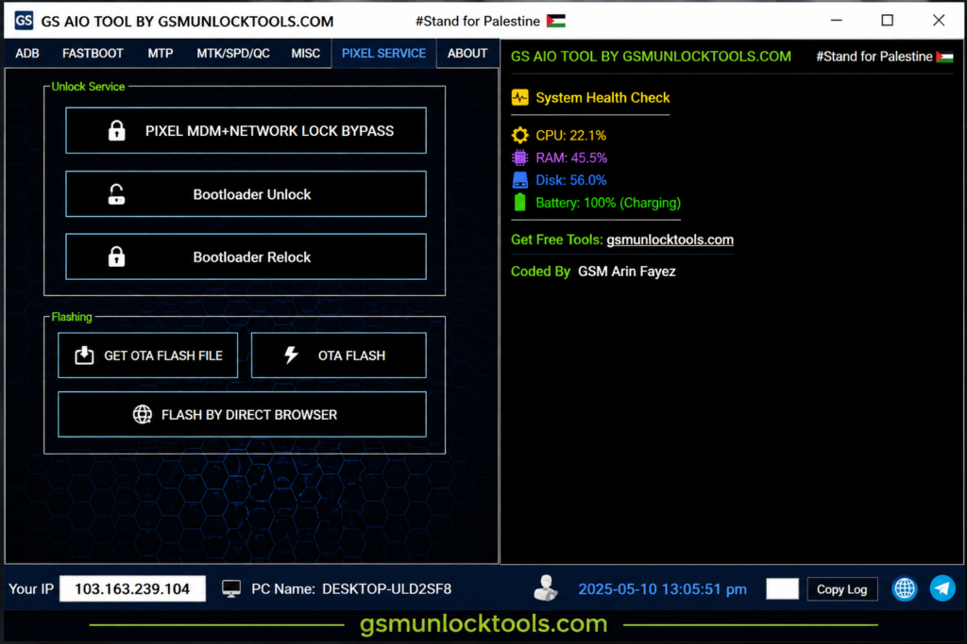
Task: Click the IP address field 103.163.239.104
Action: click(x=132, y=588)
